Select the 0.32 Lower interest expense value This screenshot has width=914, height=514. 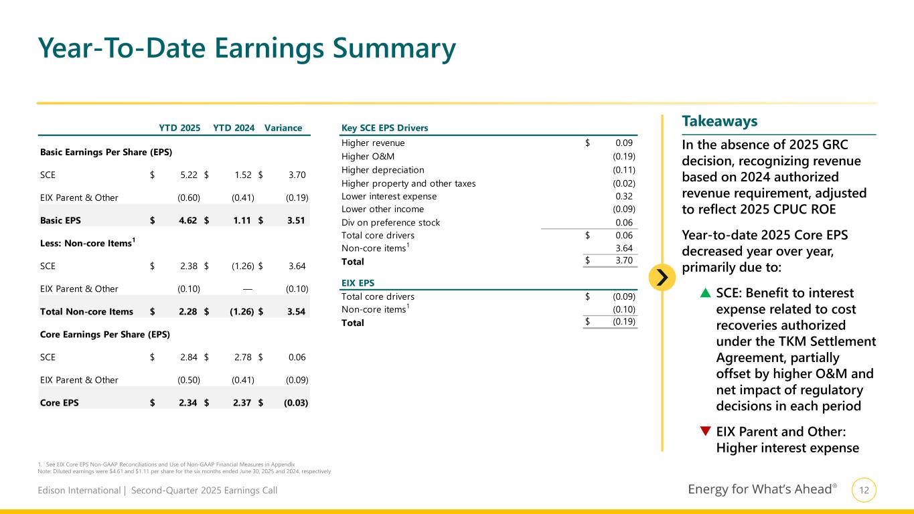point(624,196)
